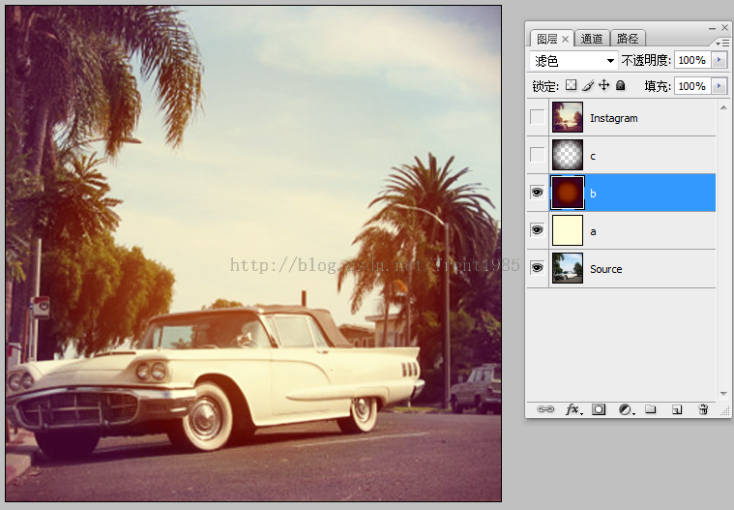Viewport: 734px width, 510px height.
Task: Create new fill or adjustment layer
Action: click(625, 409)
